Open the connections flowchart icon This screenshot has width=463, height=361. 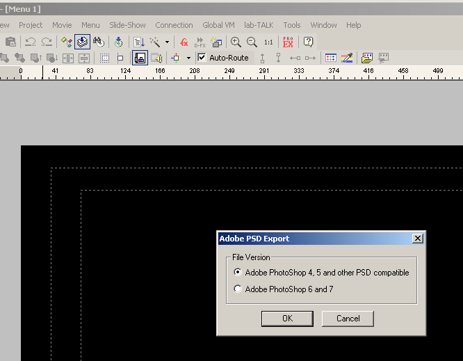(x=67, y=42)
